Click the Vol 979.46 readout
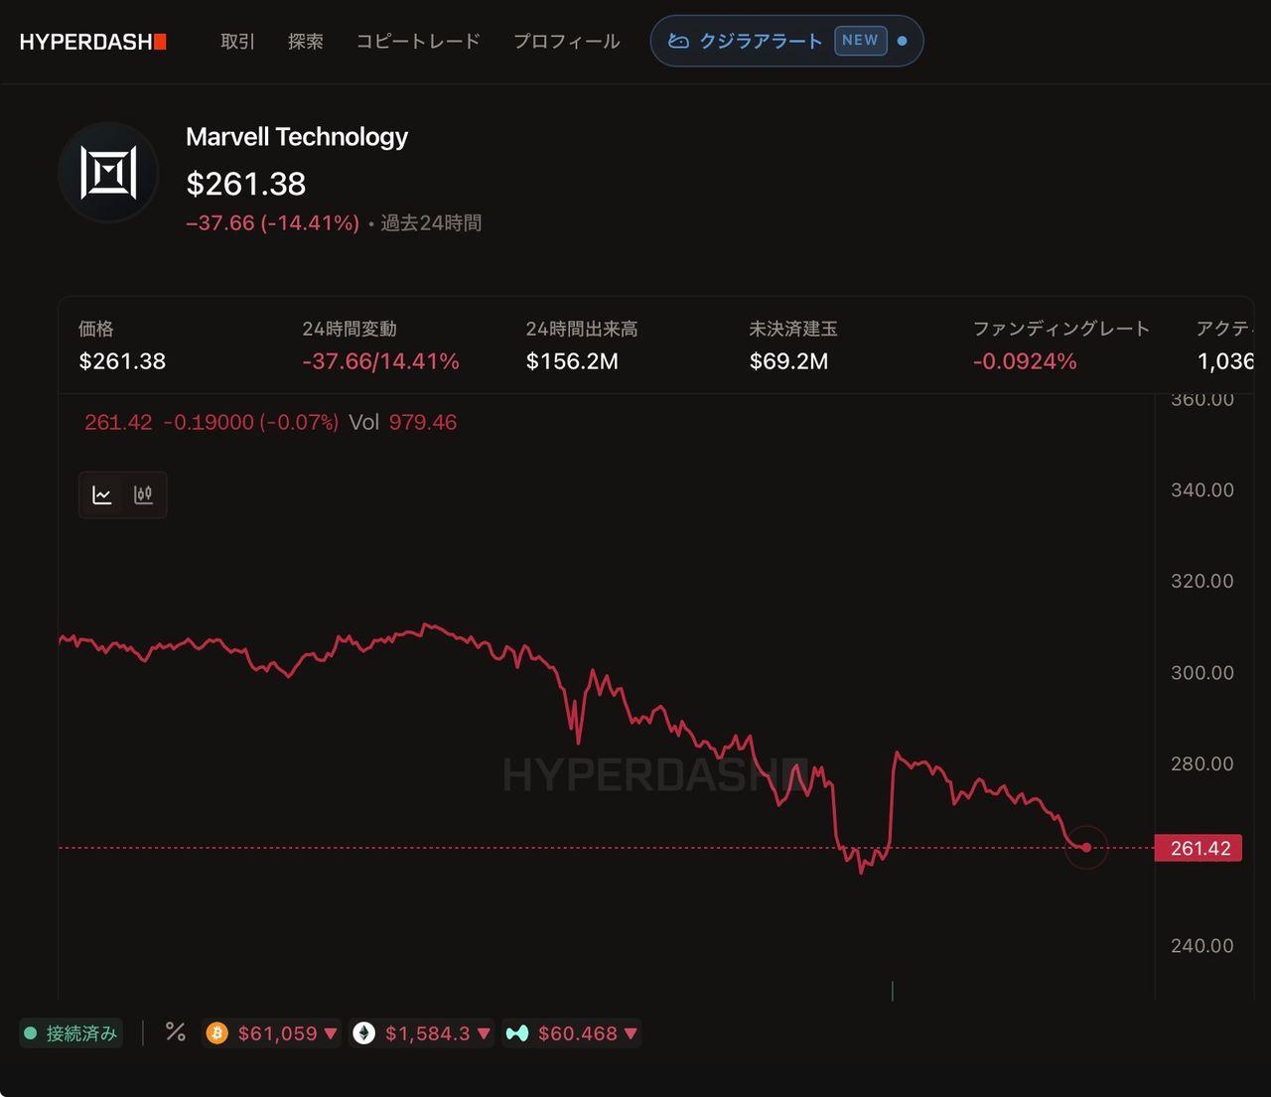Image resolution: width=1271 pixels, height=1097 pixels. [403, 422]
